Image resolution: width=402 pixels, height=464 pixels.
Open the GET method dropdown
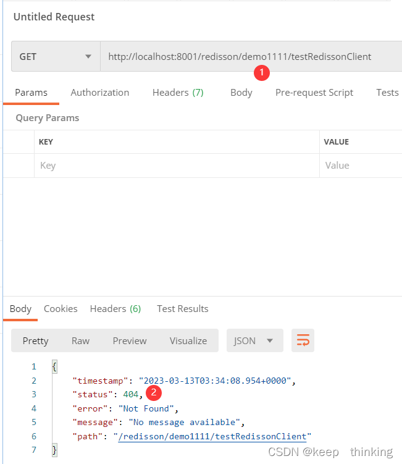click(x=56, y=57)
